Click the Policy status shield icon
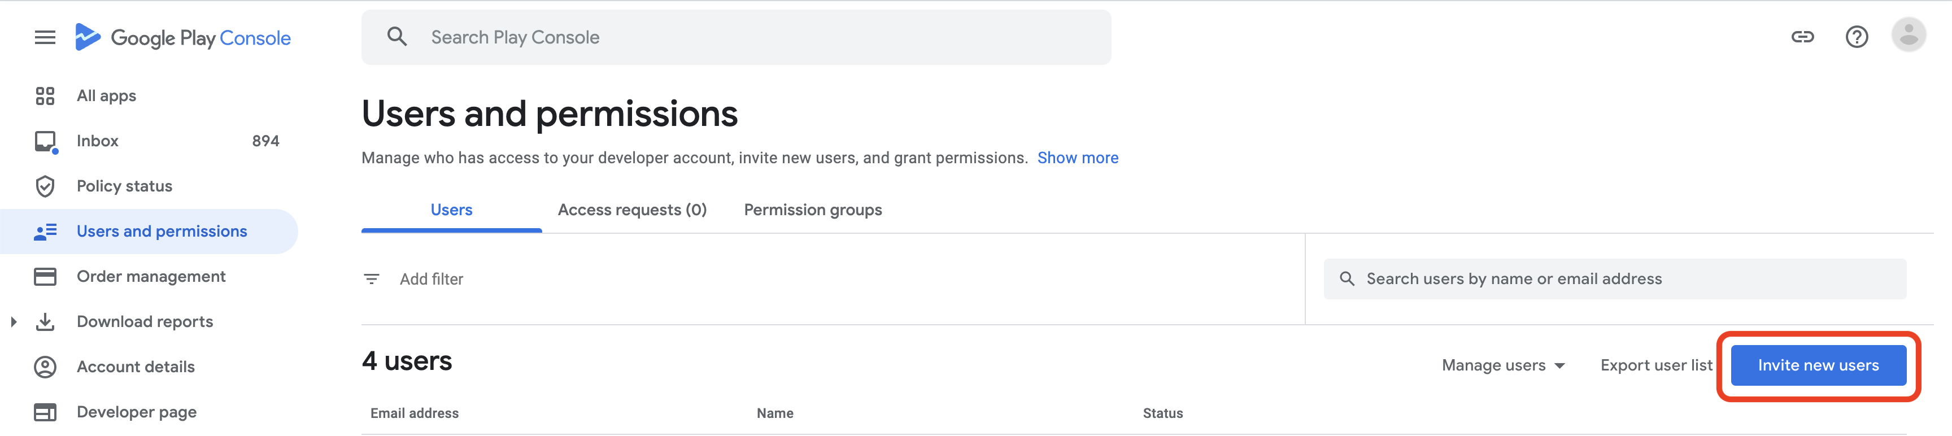This screenshot has width=1952, height=436. point(45,186)
